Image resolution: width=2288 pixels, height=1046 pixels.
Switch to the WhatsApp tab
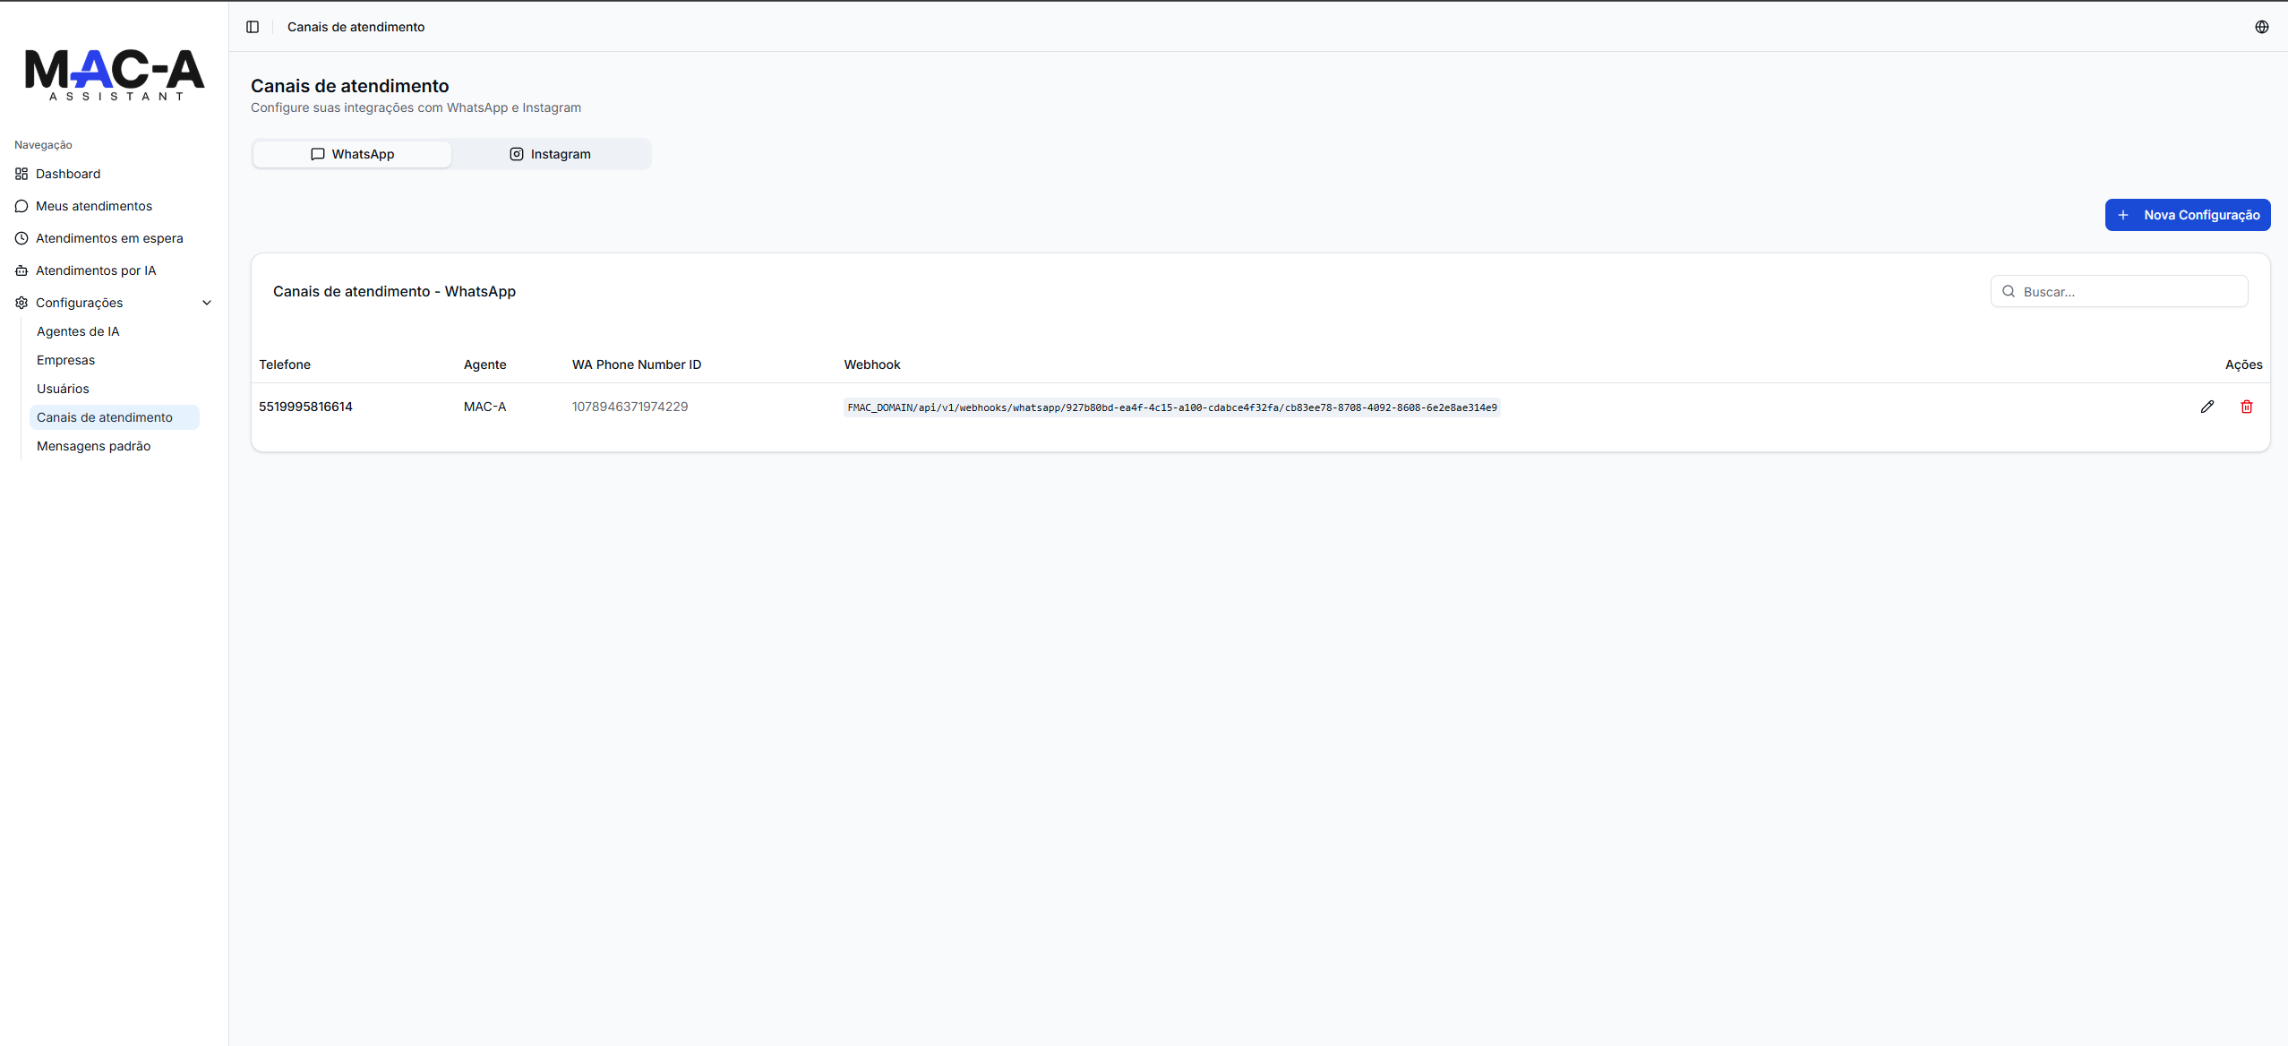pos(352,154)
